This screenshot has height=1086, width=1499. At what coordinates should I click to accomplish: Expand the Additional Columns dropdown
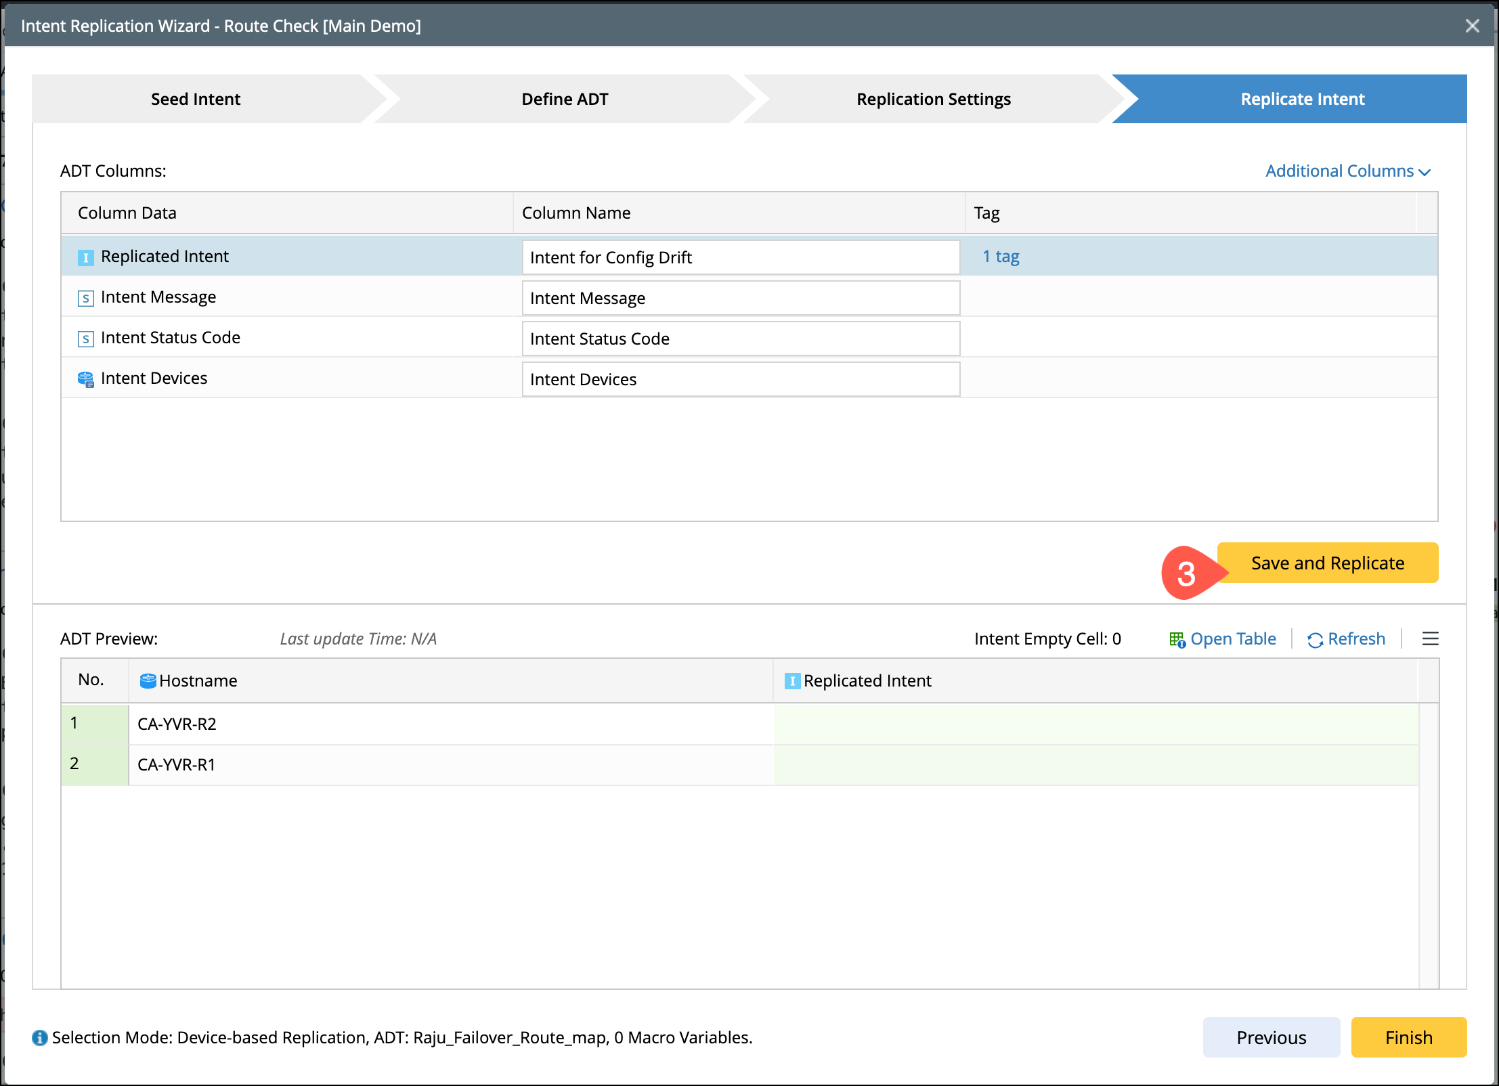pos(1347,171)
